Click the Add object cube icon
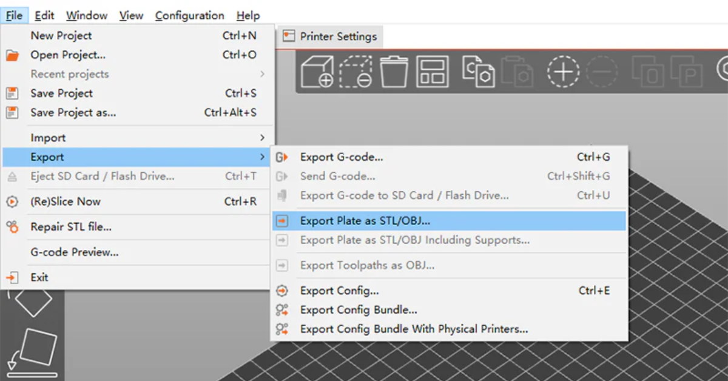This screenshot has height=381, width=728. [317, 72]
